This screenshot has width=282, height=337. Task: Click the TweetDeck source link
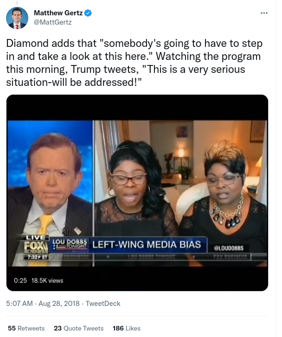[103, 304]
